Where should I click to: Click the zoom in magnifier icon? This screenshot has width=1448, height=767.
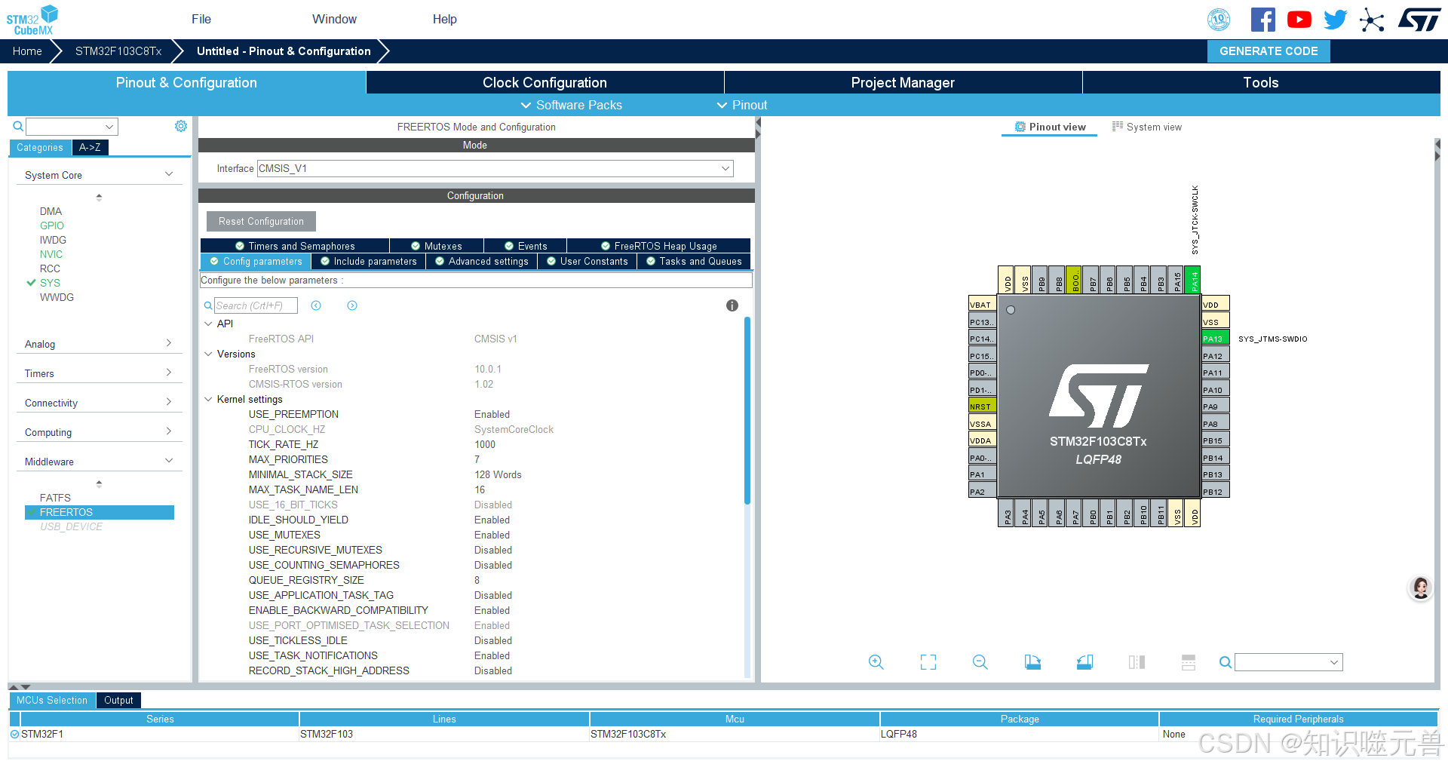(x=876, y=662)
